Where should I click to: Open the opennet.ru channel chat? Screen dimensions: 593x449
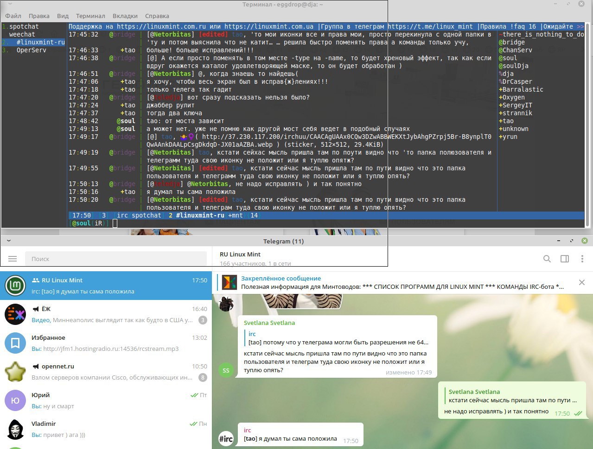[x=106, y=372]
